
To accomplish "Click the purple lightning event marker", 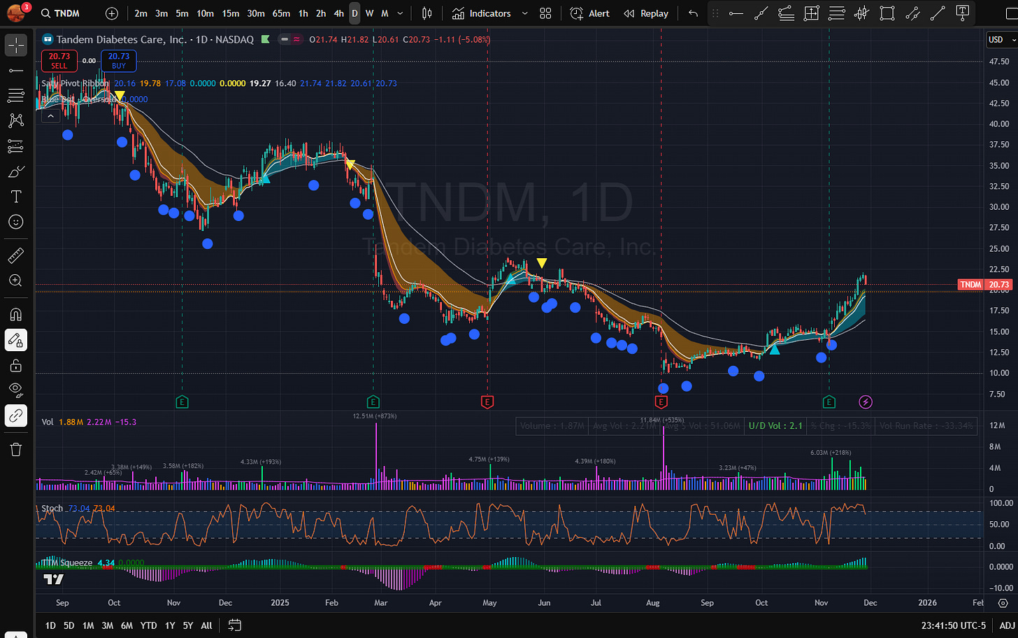I will pyautogui.click(x=866, y=402).
